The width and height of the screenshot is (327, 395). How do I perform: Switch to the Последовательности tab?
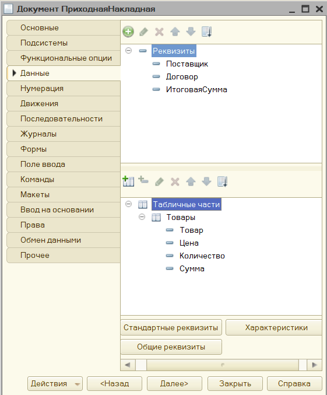[64, 118]
